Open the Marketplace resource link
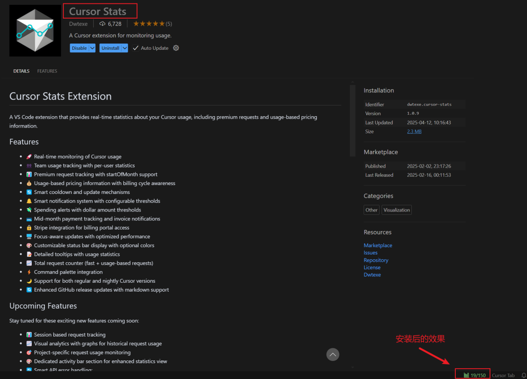527x379 pixels. coord(378,246)
